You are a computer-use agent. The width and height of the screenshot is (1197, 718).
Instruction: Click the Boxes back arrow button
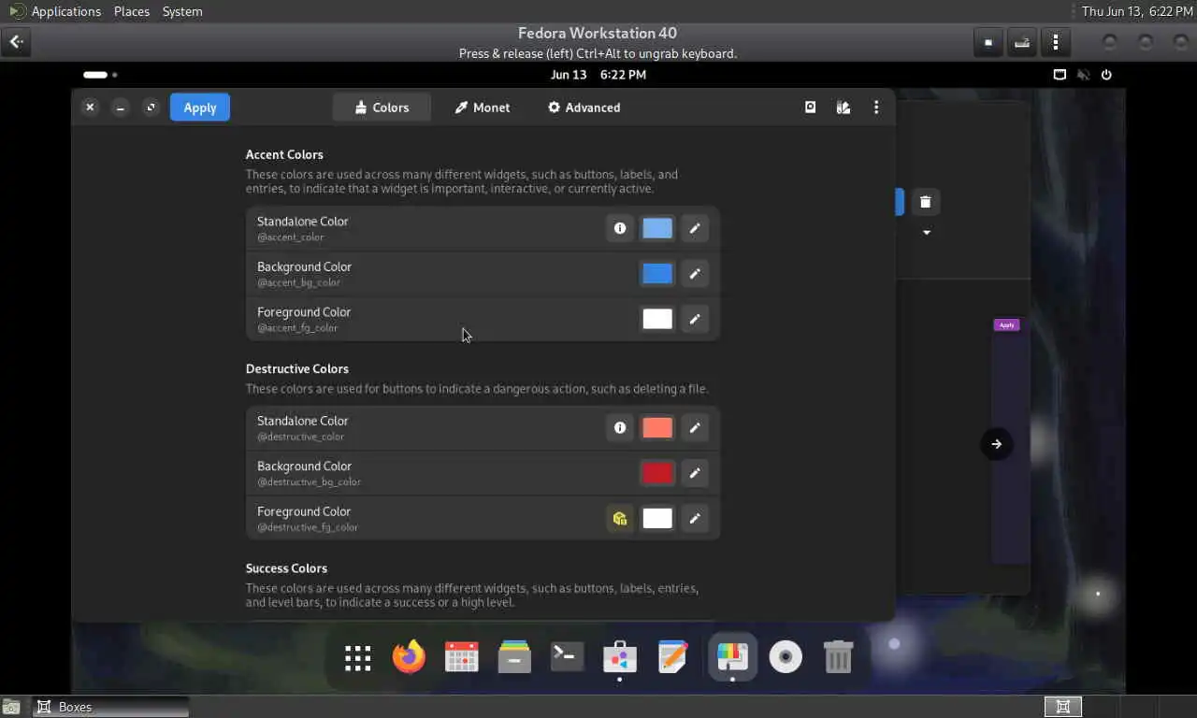click(x=16, y=42)
